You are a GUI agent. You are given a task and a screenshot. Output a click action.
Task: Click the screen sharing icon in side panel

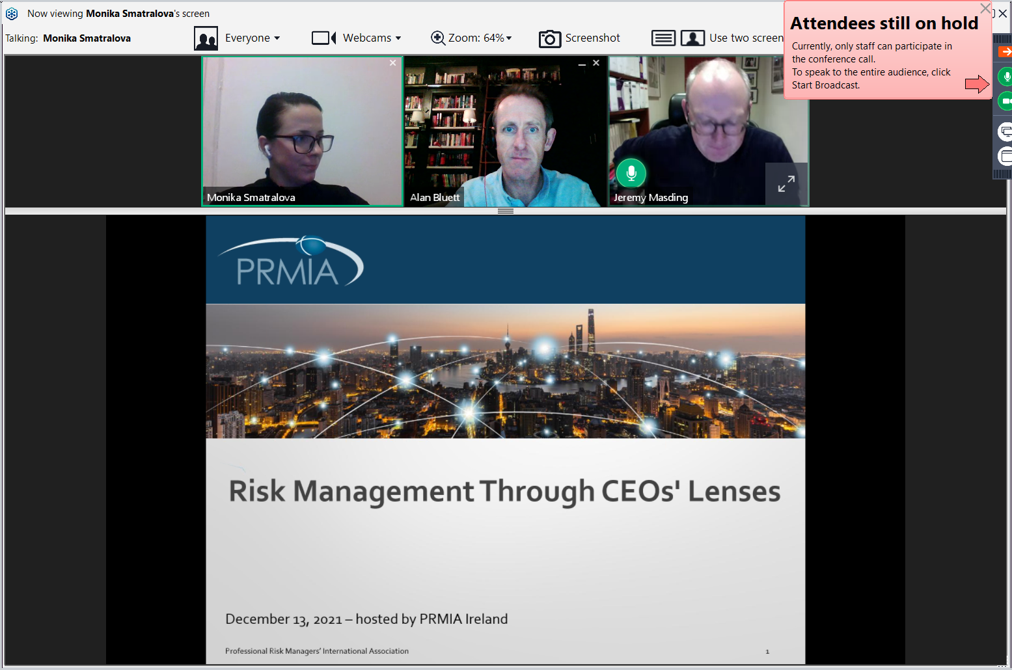1005,132
